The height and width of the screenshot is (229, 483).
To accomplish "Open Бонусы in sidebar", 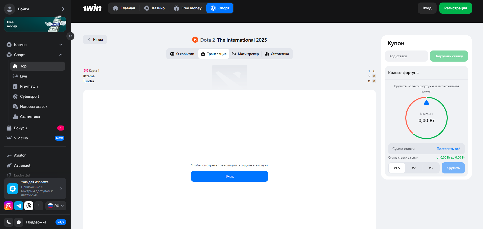I will point(35,128).
